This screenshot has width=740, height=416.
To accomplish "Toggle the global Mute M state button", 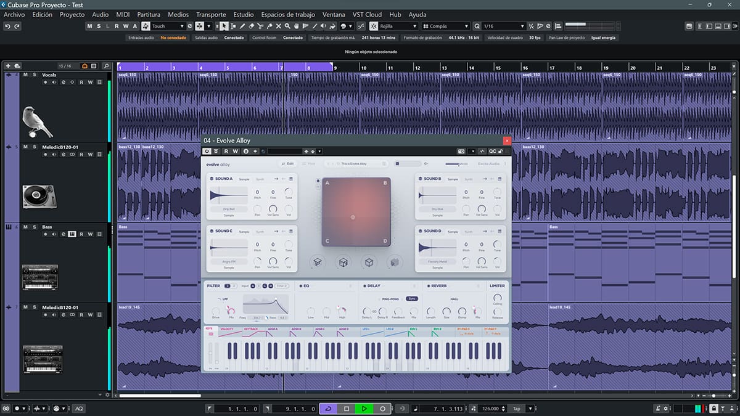I will coord(90,27).
